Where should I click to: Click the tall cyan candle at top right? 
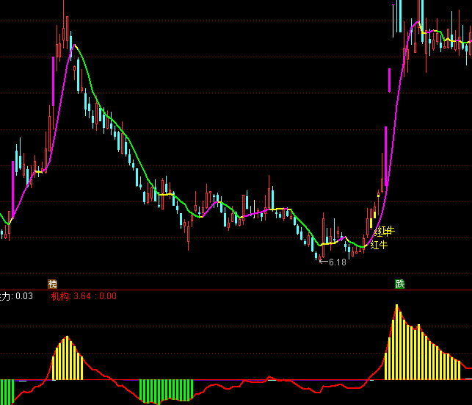coord(400,16)
